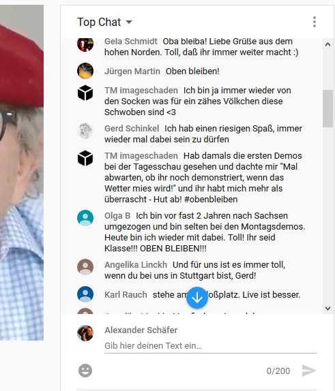This screenshot has height=391, width=335.
Task: Open the three-dot chat options menu
Action: [x=315, y=22]
